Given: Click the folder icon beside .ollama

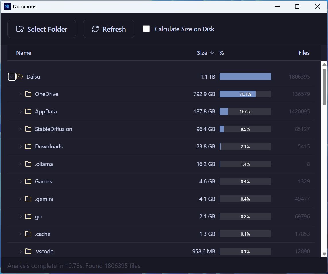Looking at the screenshot, I should tap(28, 164).
